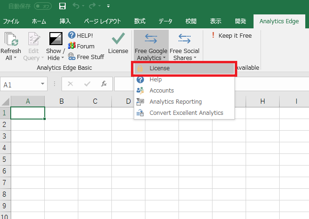Click the Refresh All icon
The width and height of the screenshot is (309, 219).
pyautogui.click(x=11, y=39)
